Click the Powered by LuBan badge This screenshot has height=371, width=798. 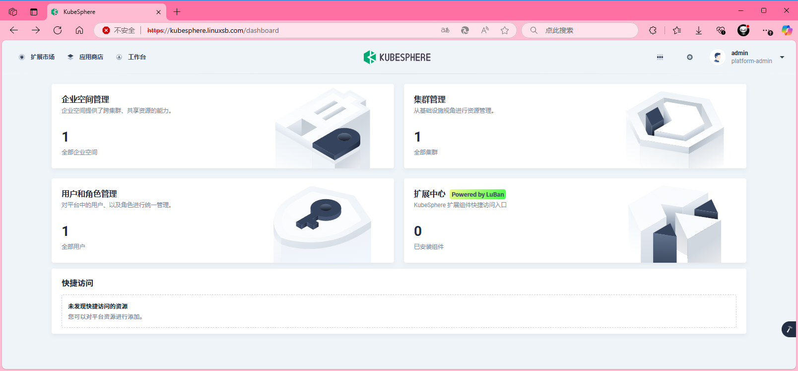tap(478, 195)
